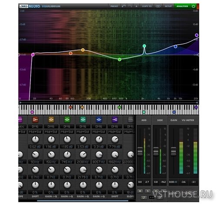Image resolution: width=217 pixels, height=204 pixels.
Task: Click the Q knob above 21.790
Action: point(83,170)
